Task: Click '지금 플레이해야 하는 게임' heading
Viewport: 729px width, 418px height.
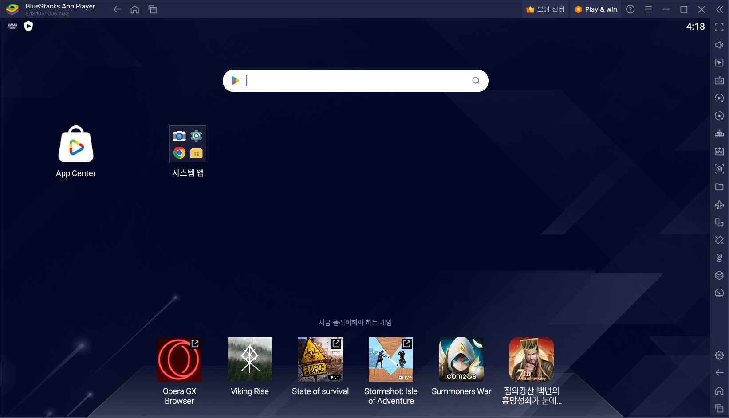Action: click(x=355, y=322)
